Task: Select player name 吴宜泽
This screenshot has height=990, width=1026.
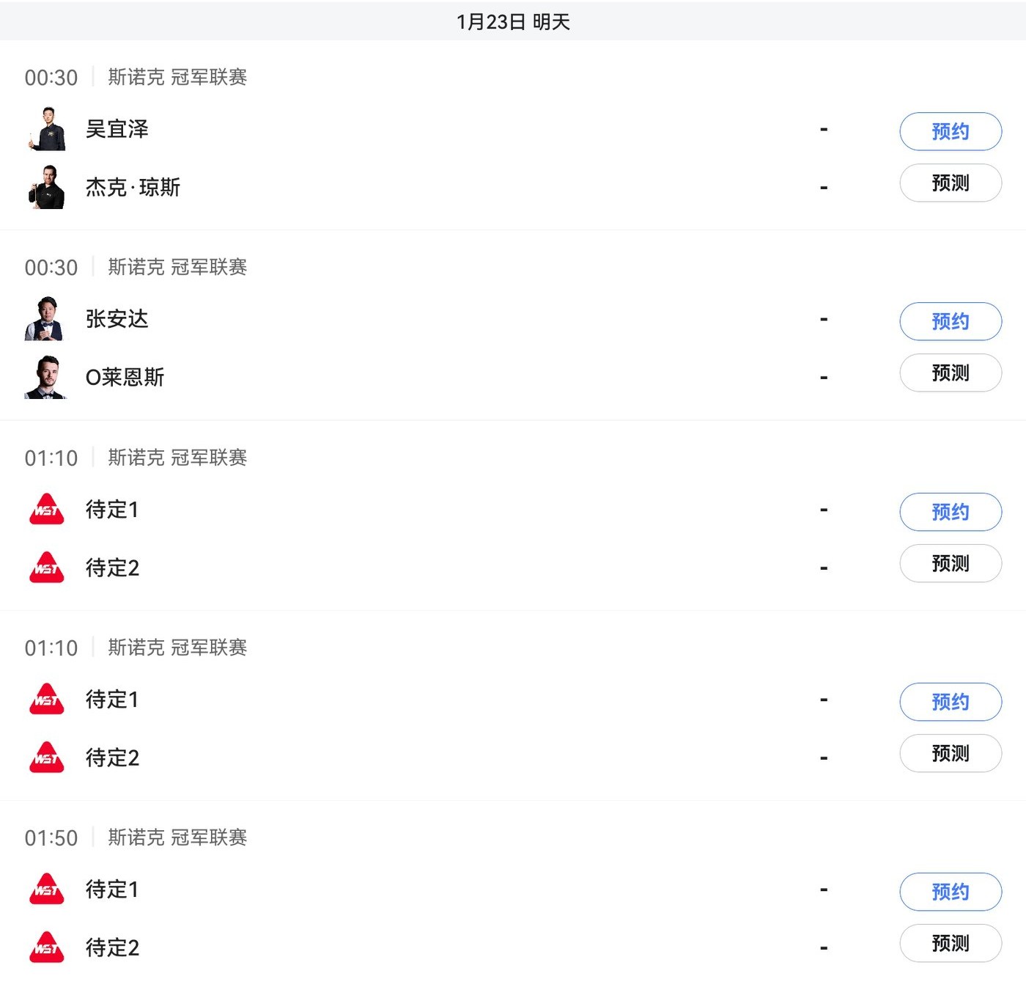Action: [x=117, y=129]
